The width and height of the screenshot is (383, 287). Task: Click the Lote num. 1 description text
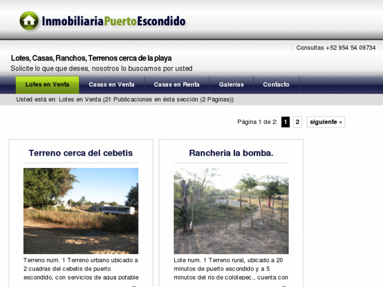click(x=231, y=269)
